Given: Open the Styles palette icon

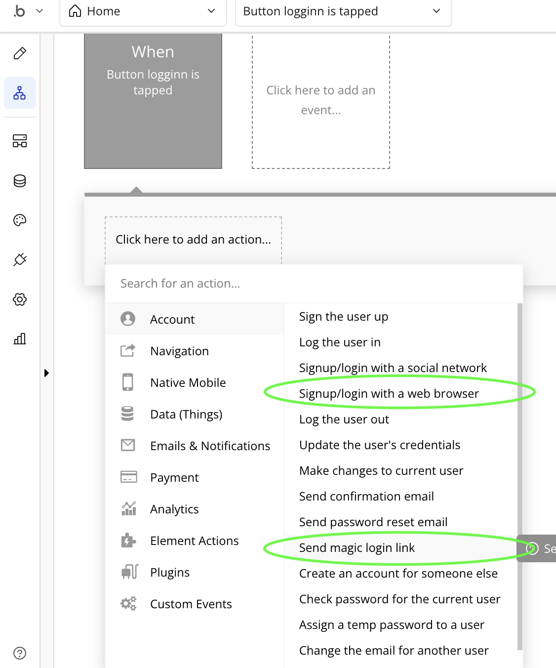Looking at the screenshot, I should pos(20,220).
